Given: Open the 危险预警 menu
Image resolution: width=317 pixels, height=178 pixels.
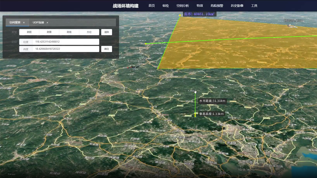Looking at the screenshot, I should coord(217,6).
